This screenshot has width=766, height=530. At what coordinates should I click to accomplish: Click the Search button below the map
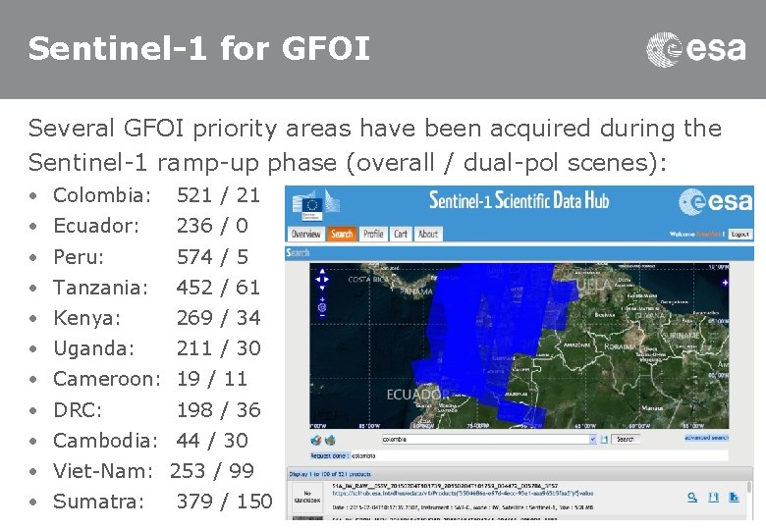coord(626,440)
